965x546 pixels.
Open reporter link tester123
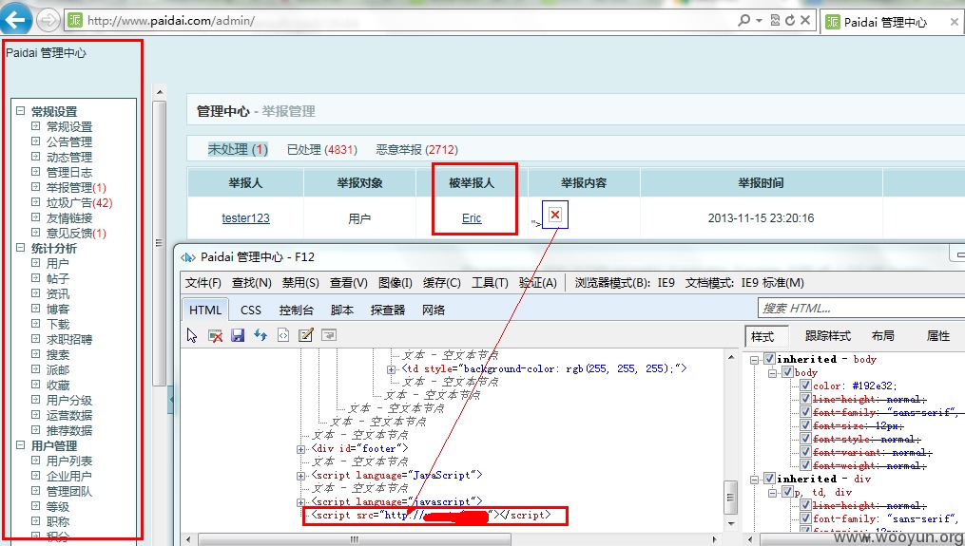click(x=245, y=218)
